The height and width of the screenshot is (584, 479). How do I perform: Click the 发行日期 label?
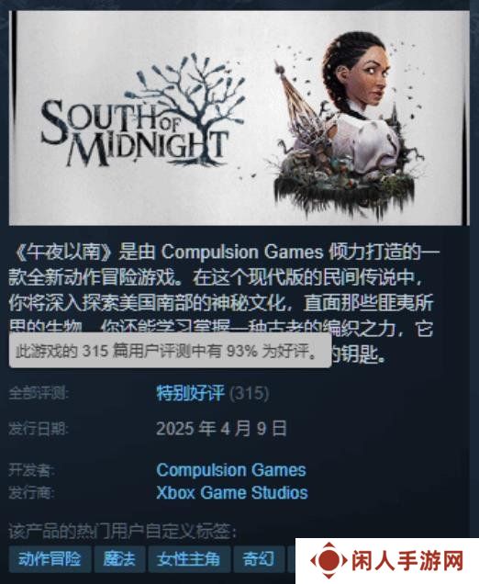click(39, 429)
